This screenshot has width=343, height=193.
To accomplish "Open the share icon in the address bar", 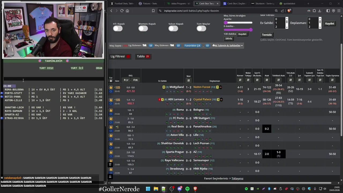I will 282,11.
